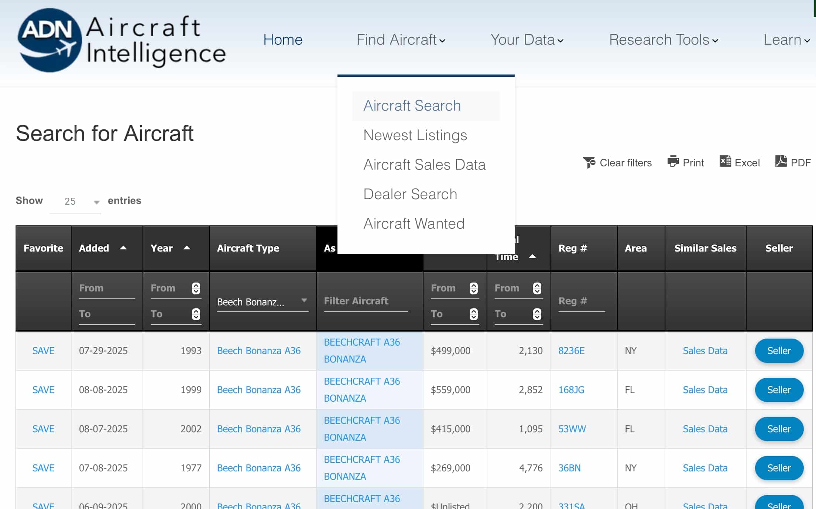Sort by Total Time column arrow

click(532, 256)
